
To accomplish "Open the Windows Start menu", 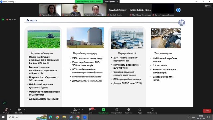I will (x=3, y=117).
